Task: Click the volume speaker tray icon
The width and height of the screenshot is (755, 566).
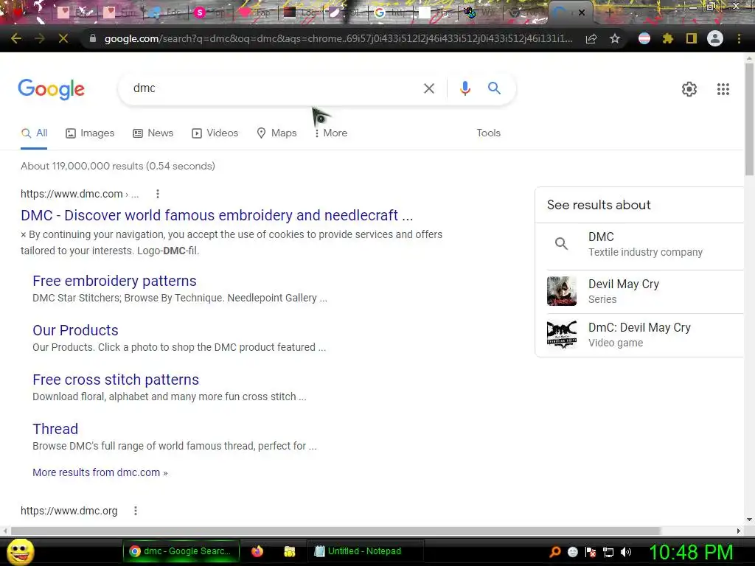Action: pos(626,552)
